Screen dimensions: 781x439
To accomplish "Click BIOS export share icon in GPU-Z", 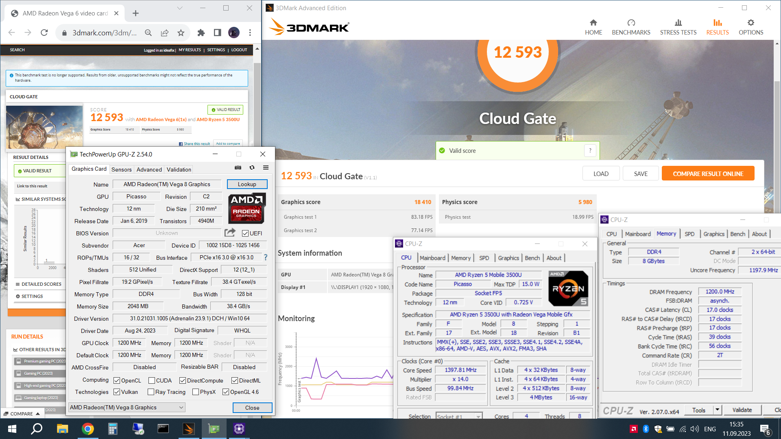I will (230, 233).
